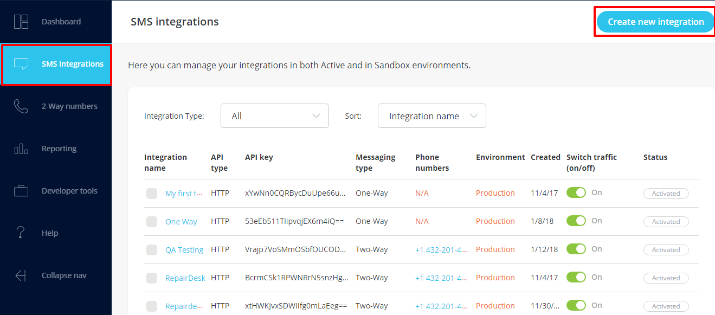Go to 2-Way numbers section

click(56, 106)
